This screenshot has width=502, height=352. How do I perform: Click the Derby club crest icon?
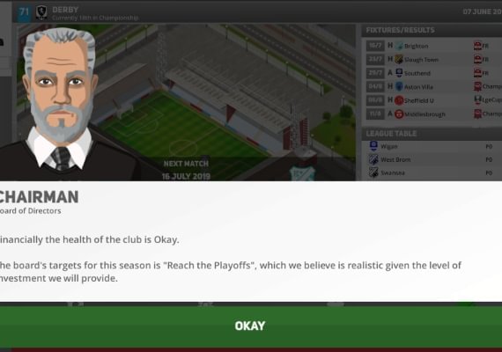click(x=41, y=12)
